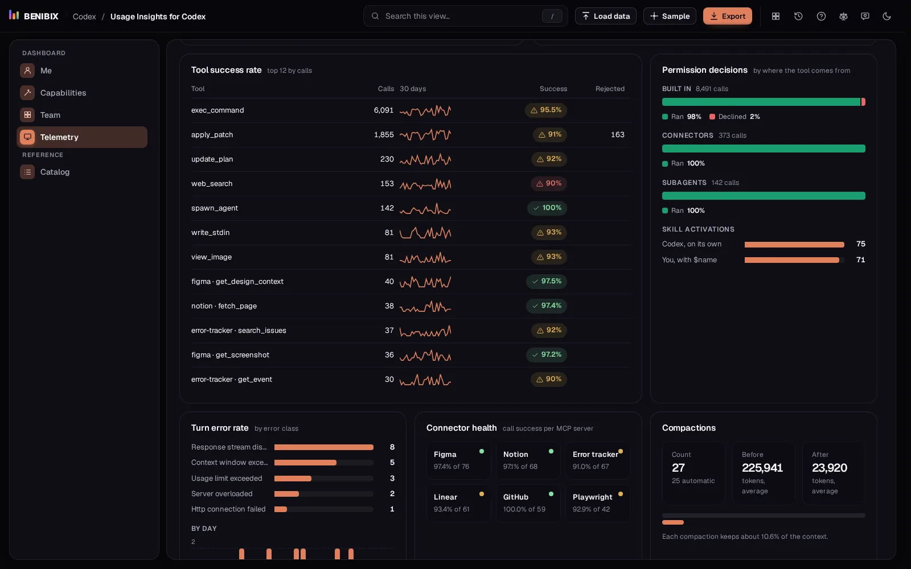
Task: Click the Figma connector status dot
Action: tap(482, 451)
